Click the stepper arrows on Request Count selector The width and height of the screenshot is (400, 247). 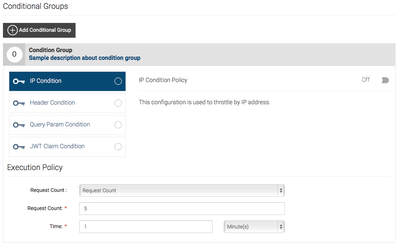[x=281, y=190]
